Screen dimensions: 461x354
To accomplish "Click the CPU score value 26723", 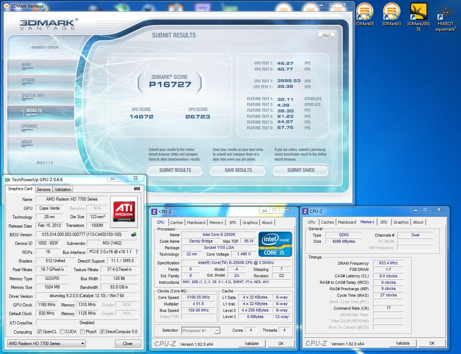I will 198,117.
